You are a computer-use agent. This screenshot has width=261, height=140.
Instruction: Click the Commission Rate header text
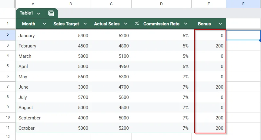pos(161,24)
